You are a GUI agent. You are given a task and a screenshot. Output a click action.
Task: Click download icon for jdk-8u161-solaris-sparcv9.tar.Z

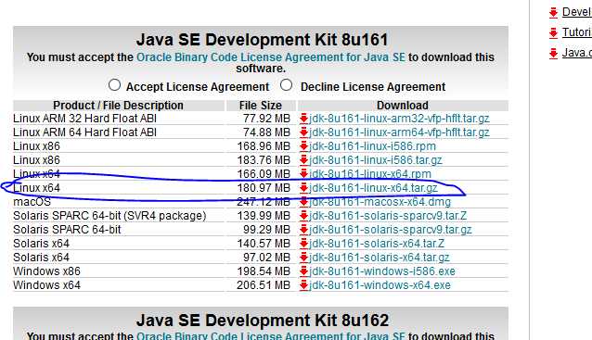pyautogui.click(x=303, y=216)
